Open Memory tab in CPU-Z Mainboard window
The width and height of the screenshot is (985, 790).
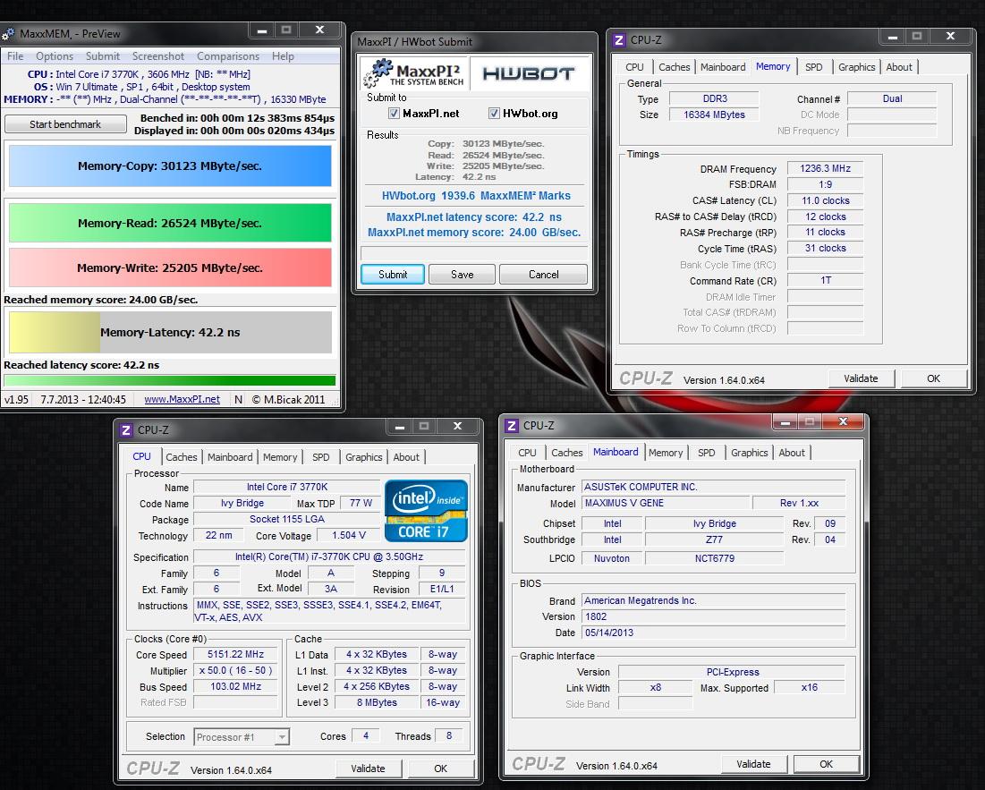(x=666, y=453)
